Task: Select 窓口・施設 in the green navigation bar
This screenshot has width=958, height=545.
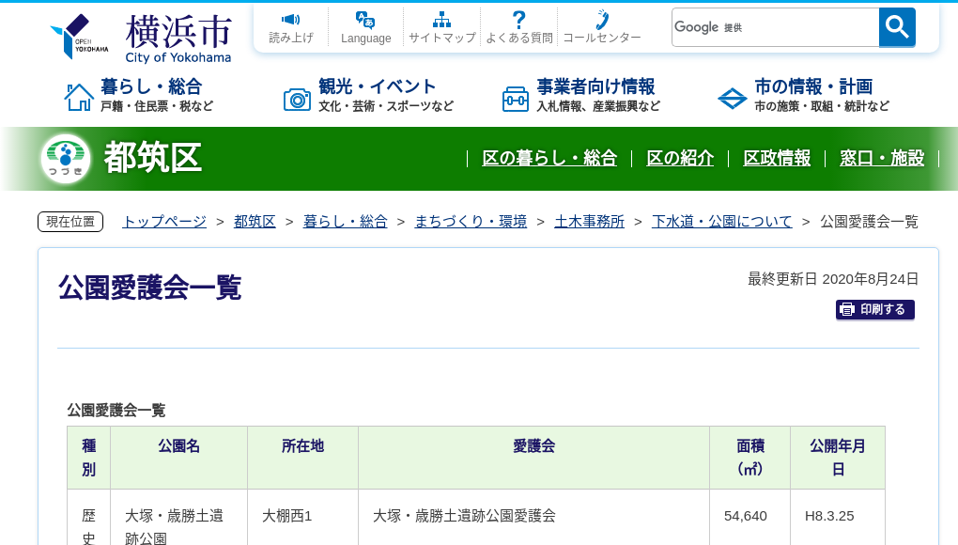Action: point(882,159)
